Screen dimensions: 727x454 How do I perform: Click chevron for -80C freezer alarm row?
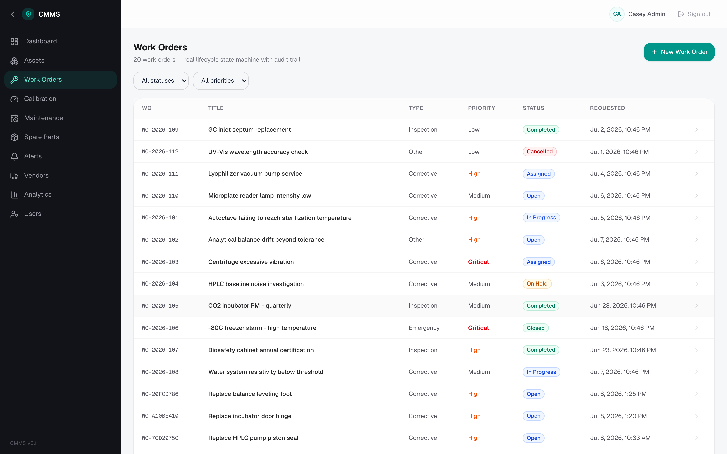[x=696, y=328]
